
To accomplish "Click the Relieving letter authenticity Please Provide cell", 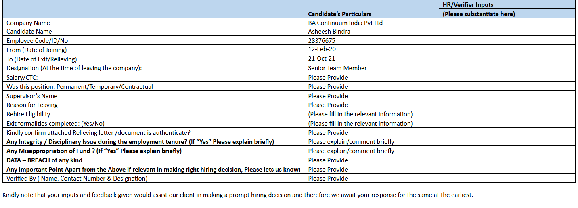I will (x=328, y=133).
